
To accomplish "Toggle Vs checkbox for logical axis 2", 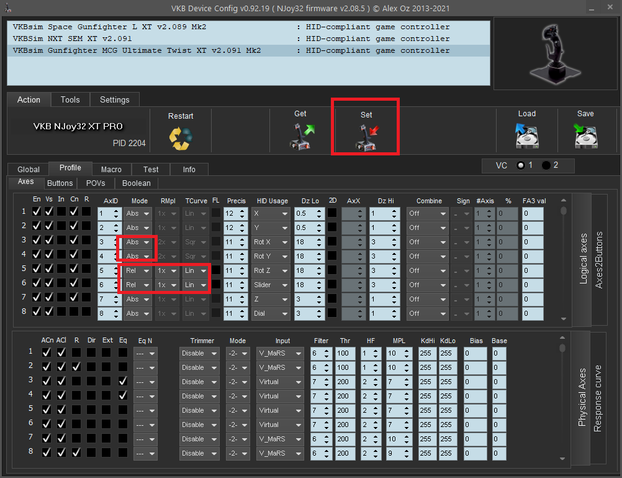I will coord(49,226).
